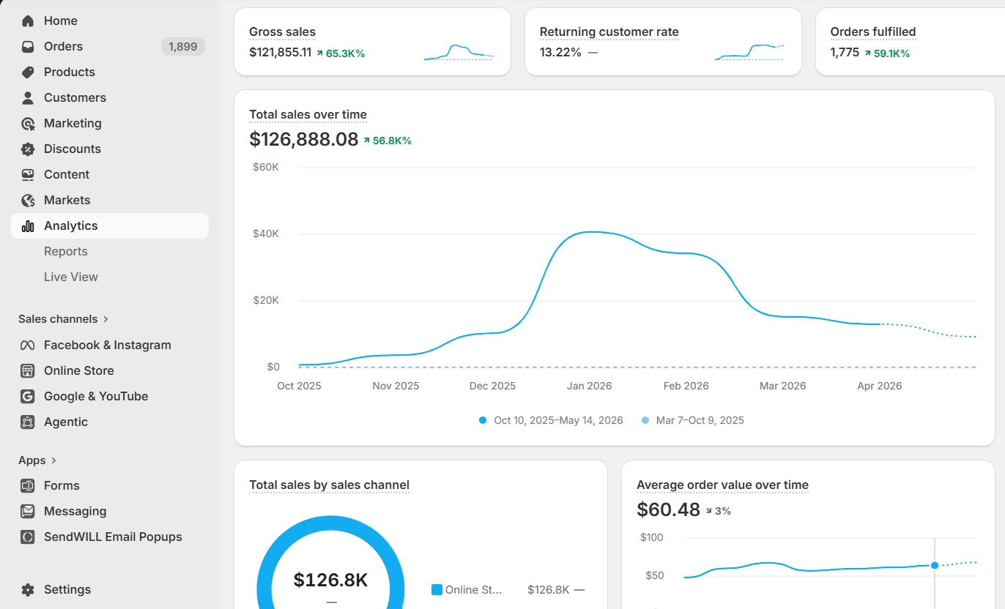
Task: Click the Markets globe icon
Action: pos(28,200)
